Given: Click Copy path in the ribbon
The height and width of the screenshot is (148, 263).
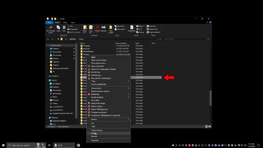Looking at the screenshot, I should coord(72,29).
